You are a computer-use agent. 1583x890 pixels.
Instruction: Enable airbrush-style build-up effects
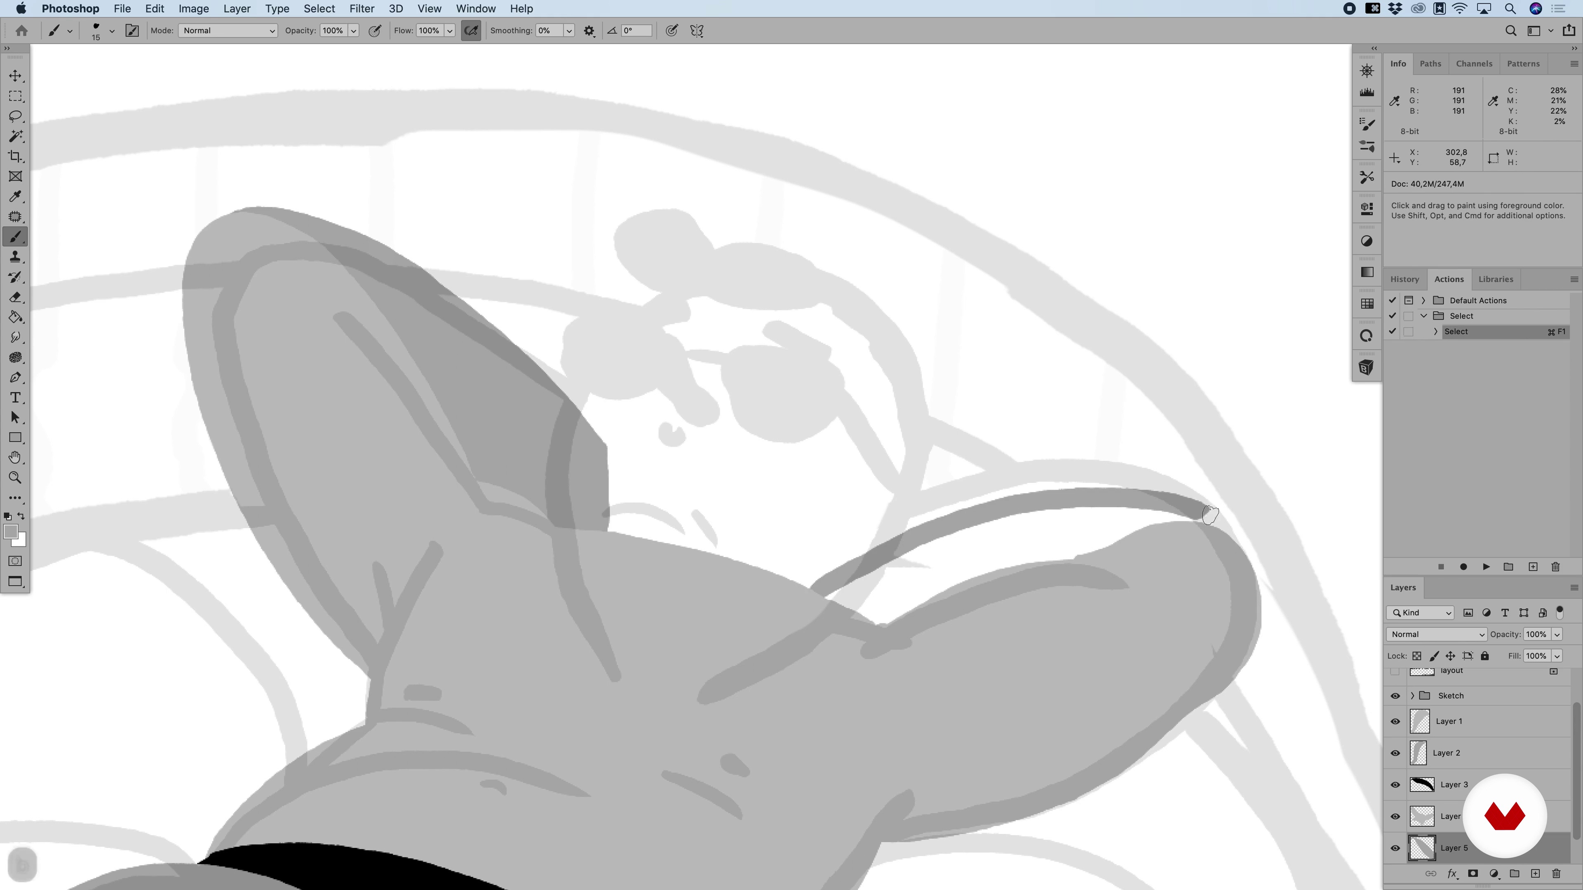(471, 31)
